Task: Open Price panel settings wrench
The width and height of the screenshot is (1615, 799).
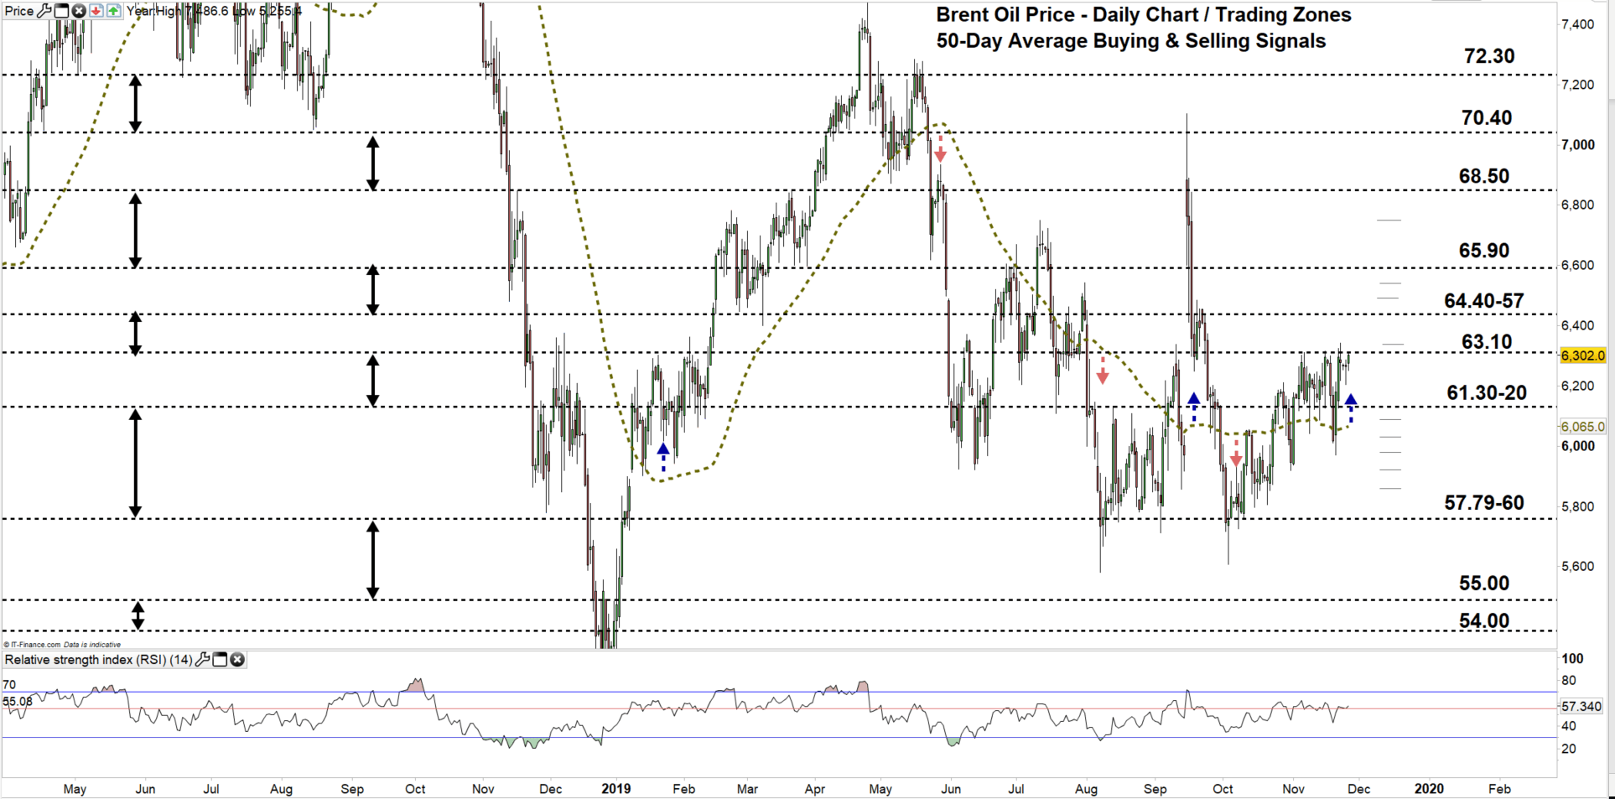Action: (44, 11)
